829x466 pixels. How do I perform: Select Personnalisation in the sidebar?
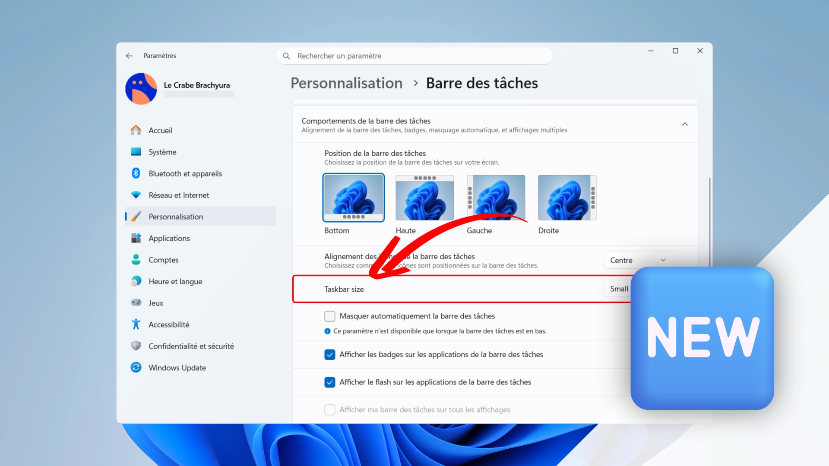200,216
